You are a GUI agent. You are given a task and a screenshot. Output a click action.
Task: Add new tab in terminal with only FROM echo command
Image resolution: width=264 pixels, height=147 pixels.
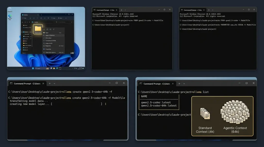click(x=122, y=10)
